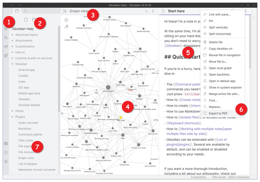This screenshot has width=260, height=182.
Task: Open Working with multiple notes link
Action: pos(199,131)
